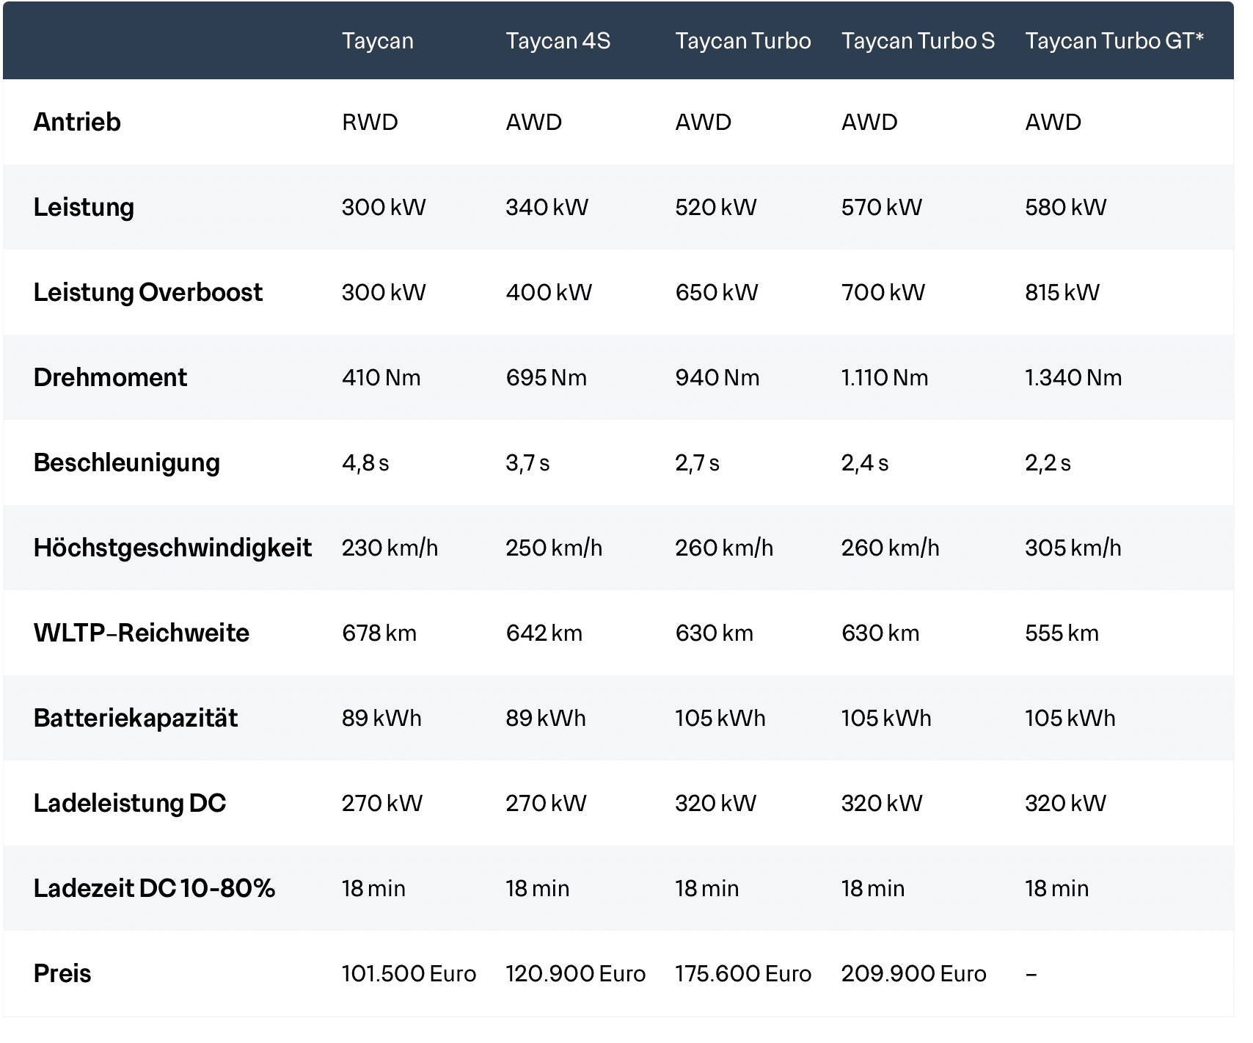
Task: Select the Ladezeit DC 10-80% row label
Action: [x=154, y=888]
